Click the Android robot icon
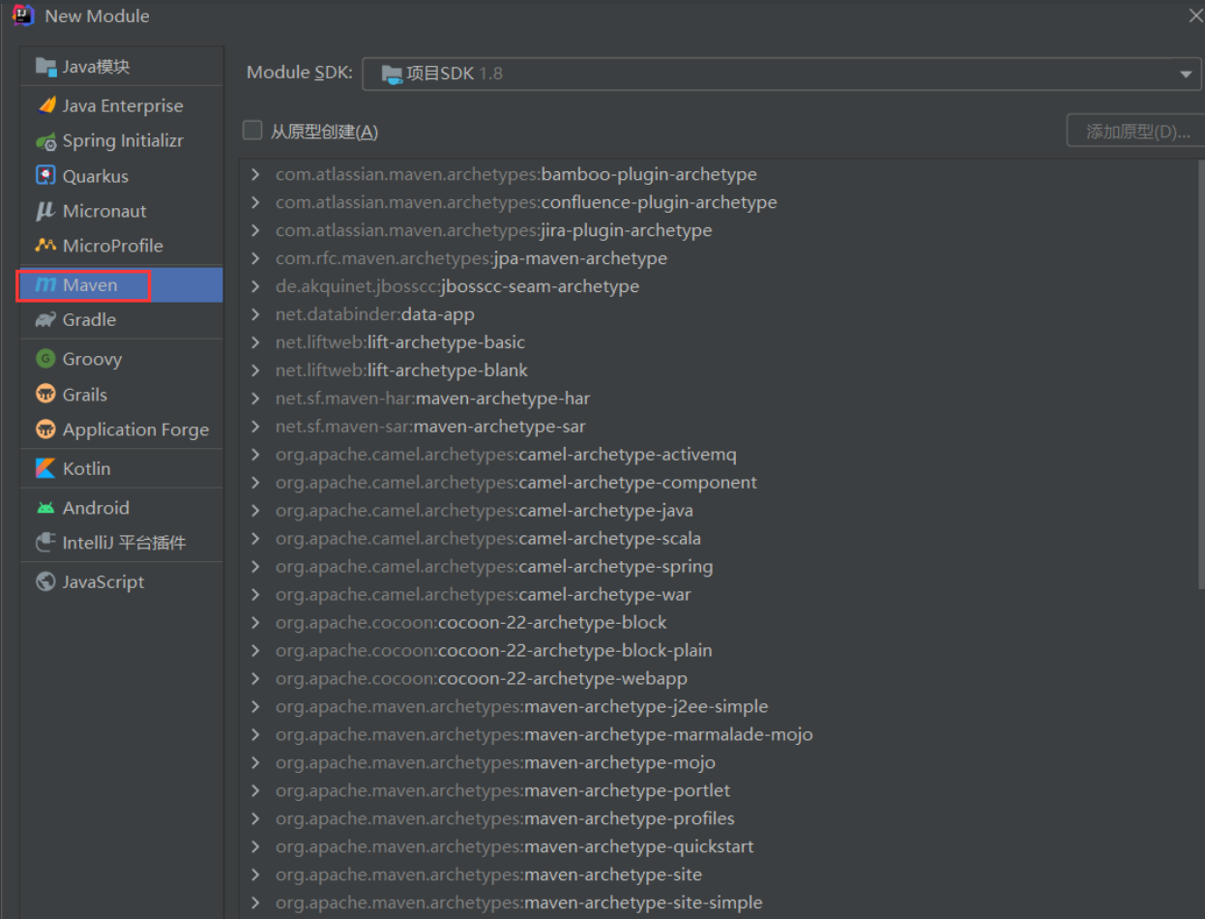The height and width of the screenshot is (919, 1205). 45,508
